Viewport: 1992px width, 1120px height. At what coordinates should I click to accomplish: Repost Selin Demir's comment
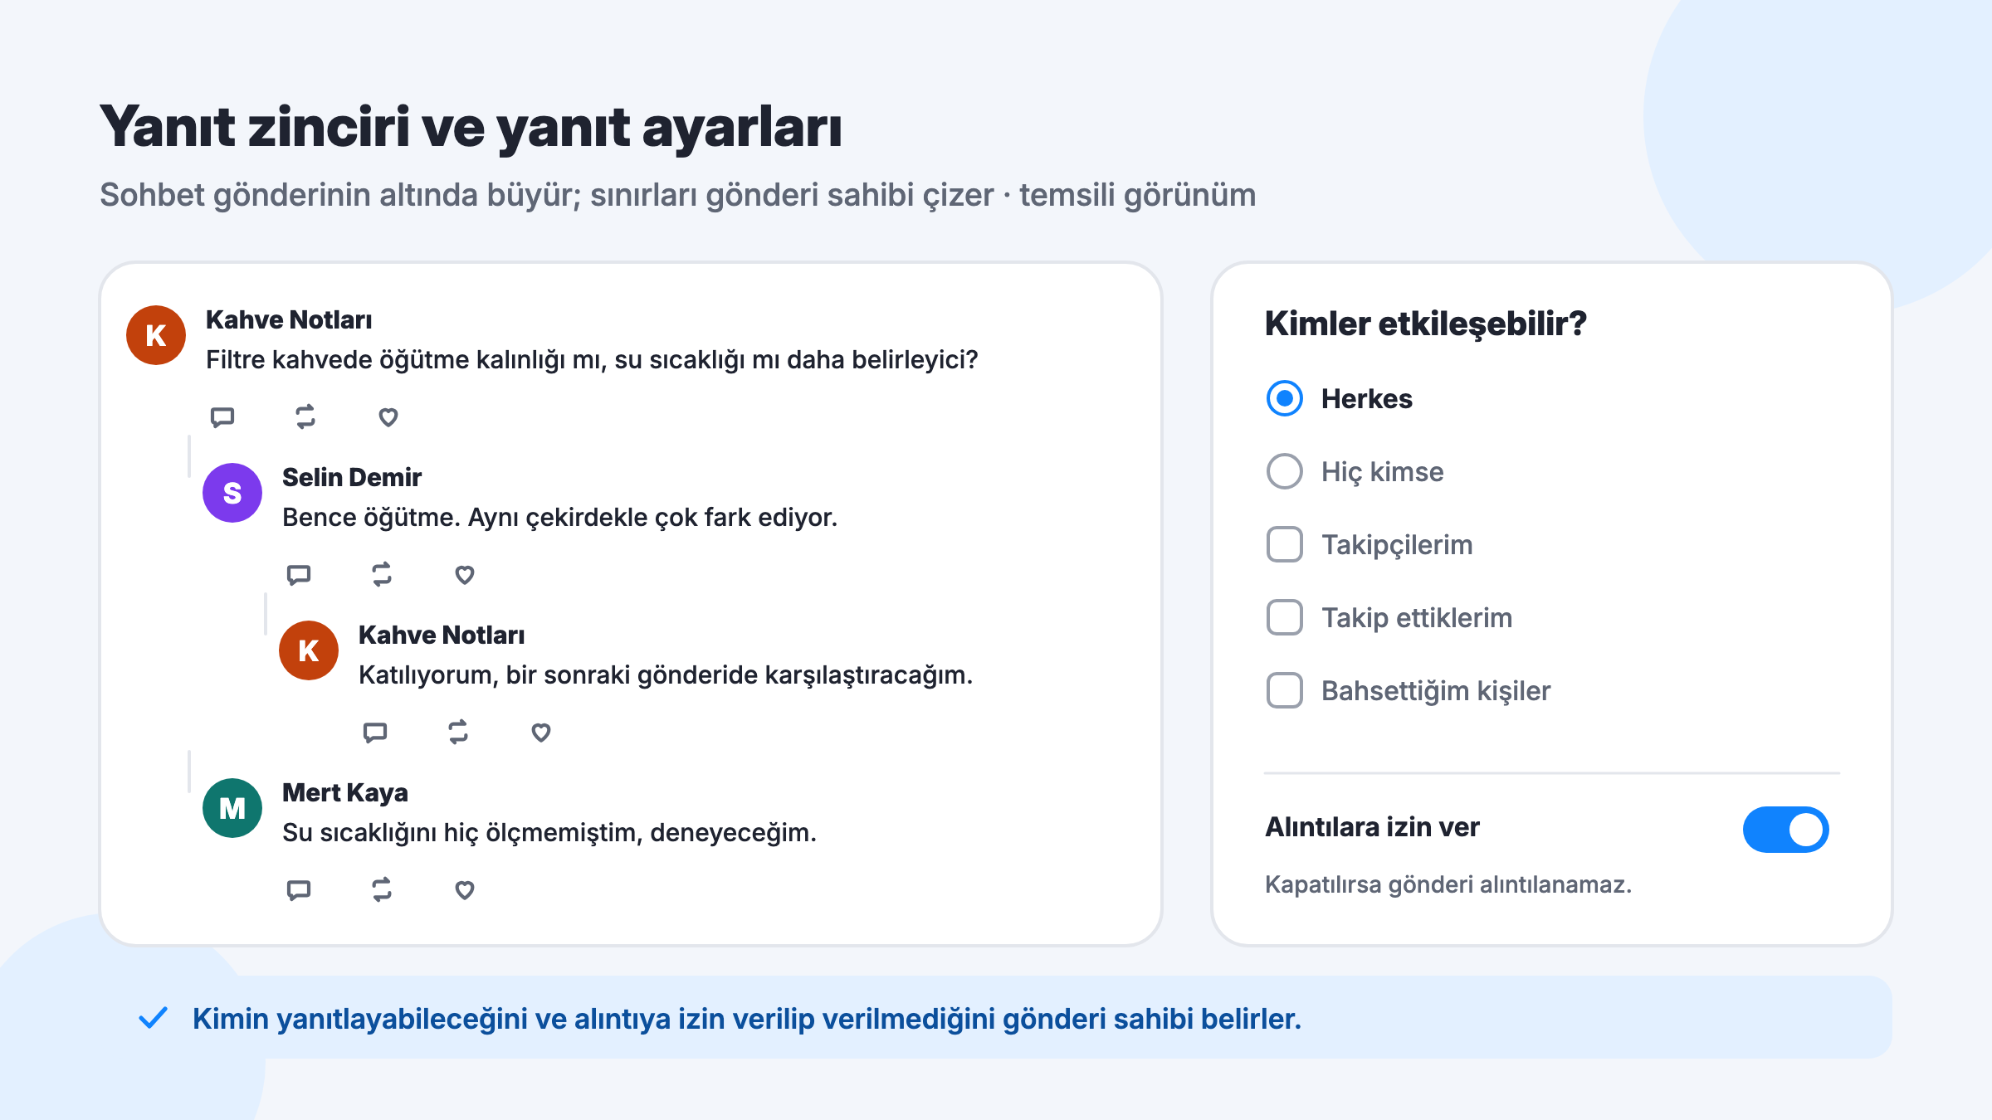click(382, 574)
